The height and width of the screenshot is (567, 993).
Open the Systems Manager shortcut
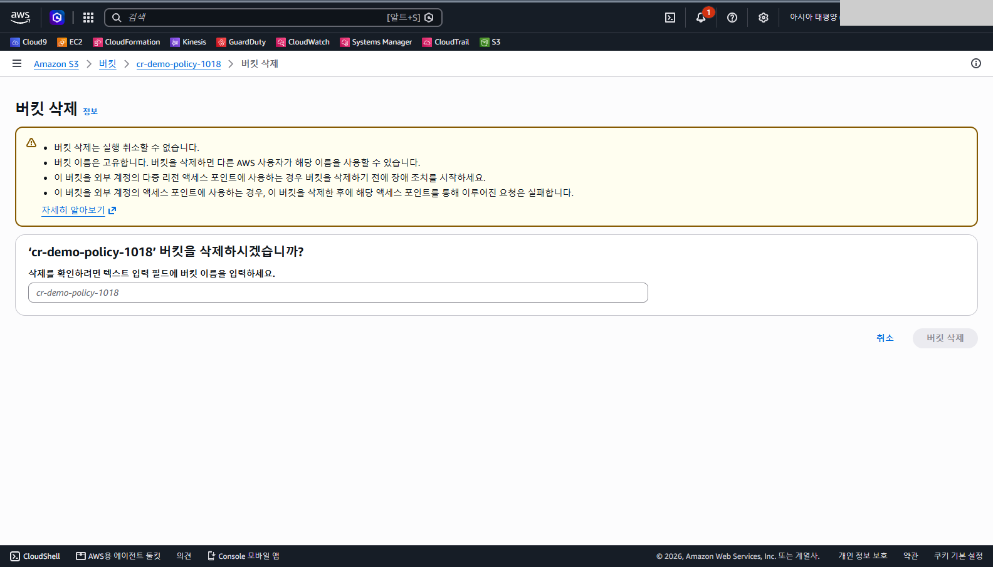(376, 42)
